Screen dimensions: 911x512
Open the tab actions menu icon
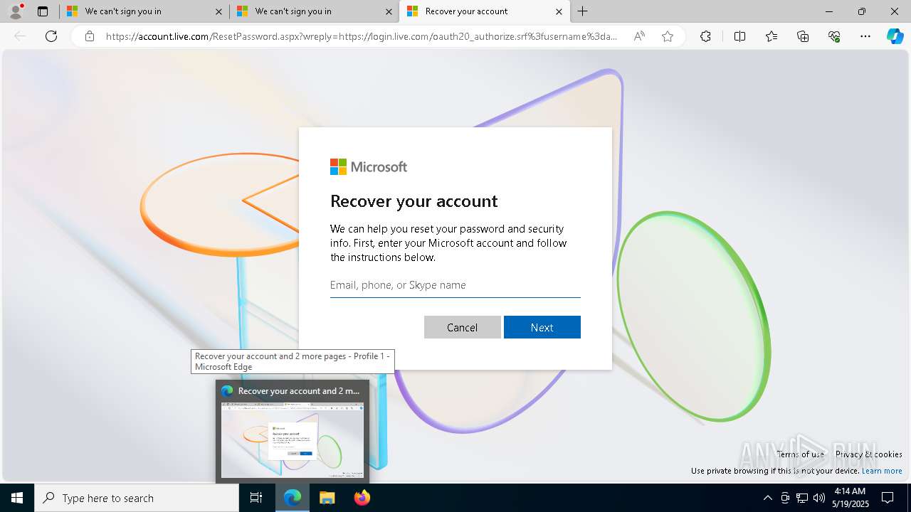tap(43, 11)
